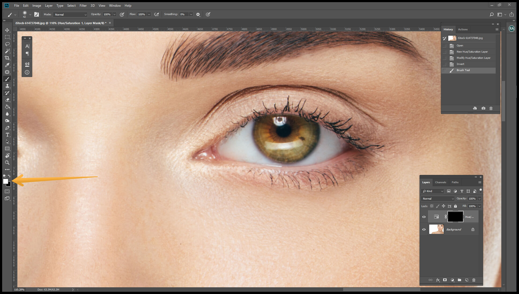Toggle visibility of the Hue/Saturation layer
519x294 pixels.
(424, 217)
